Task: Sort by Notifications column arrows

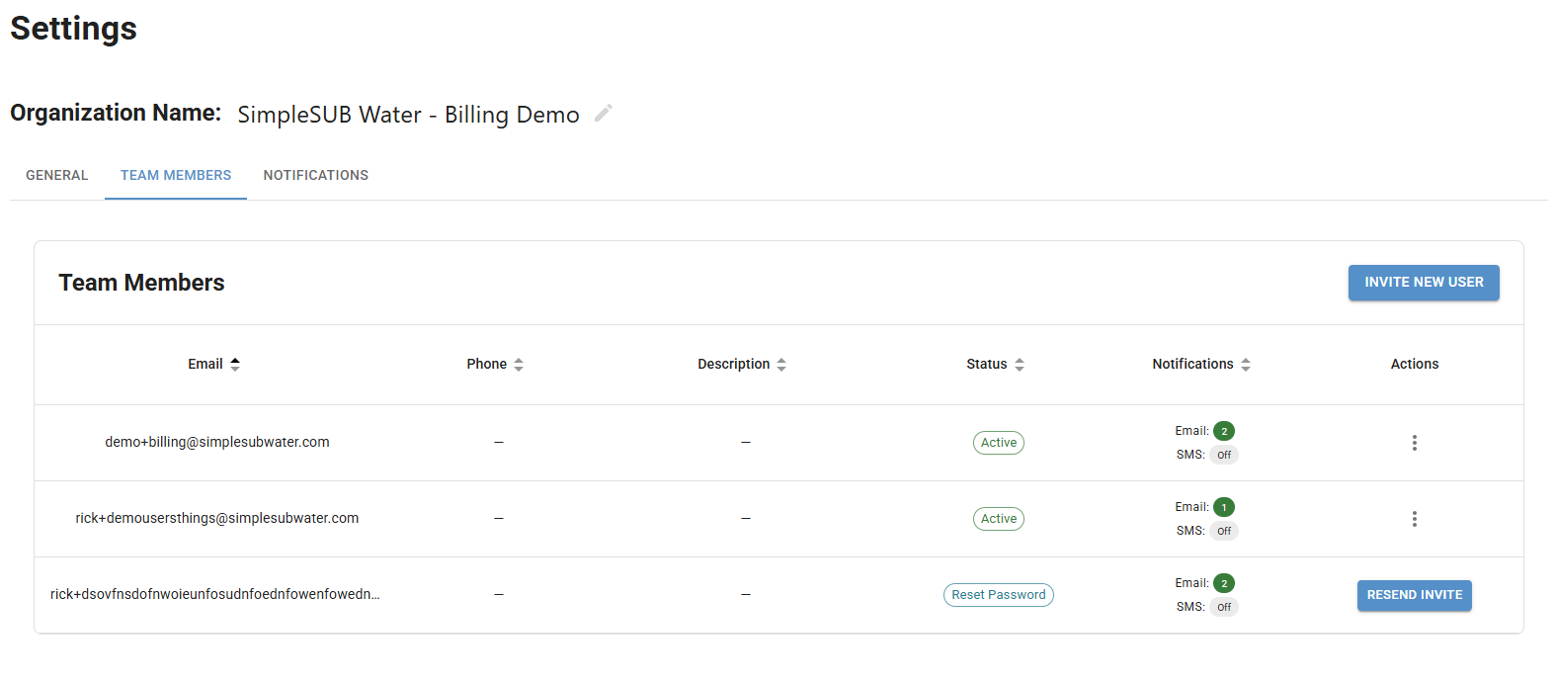Action: (1246, 365)
